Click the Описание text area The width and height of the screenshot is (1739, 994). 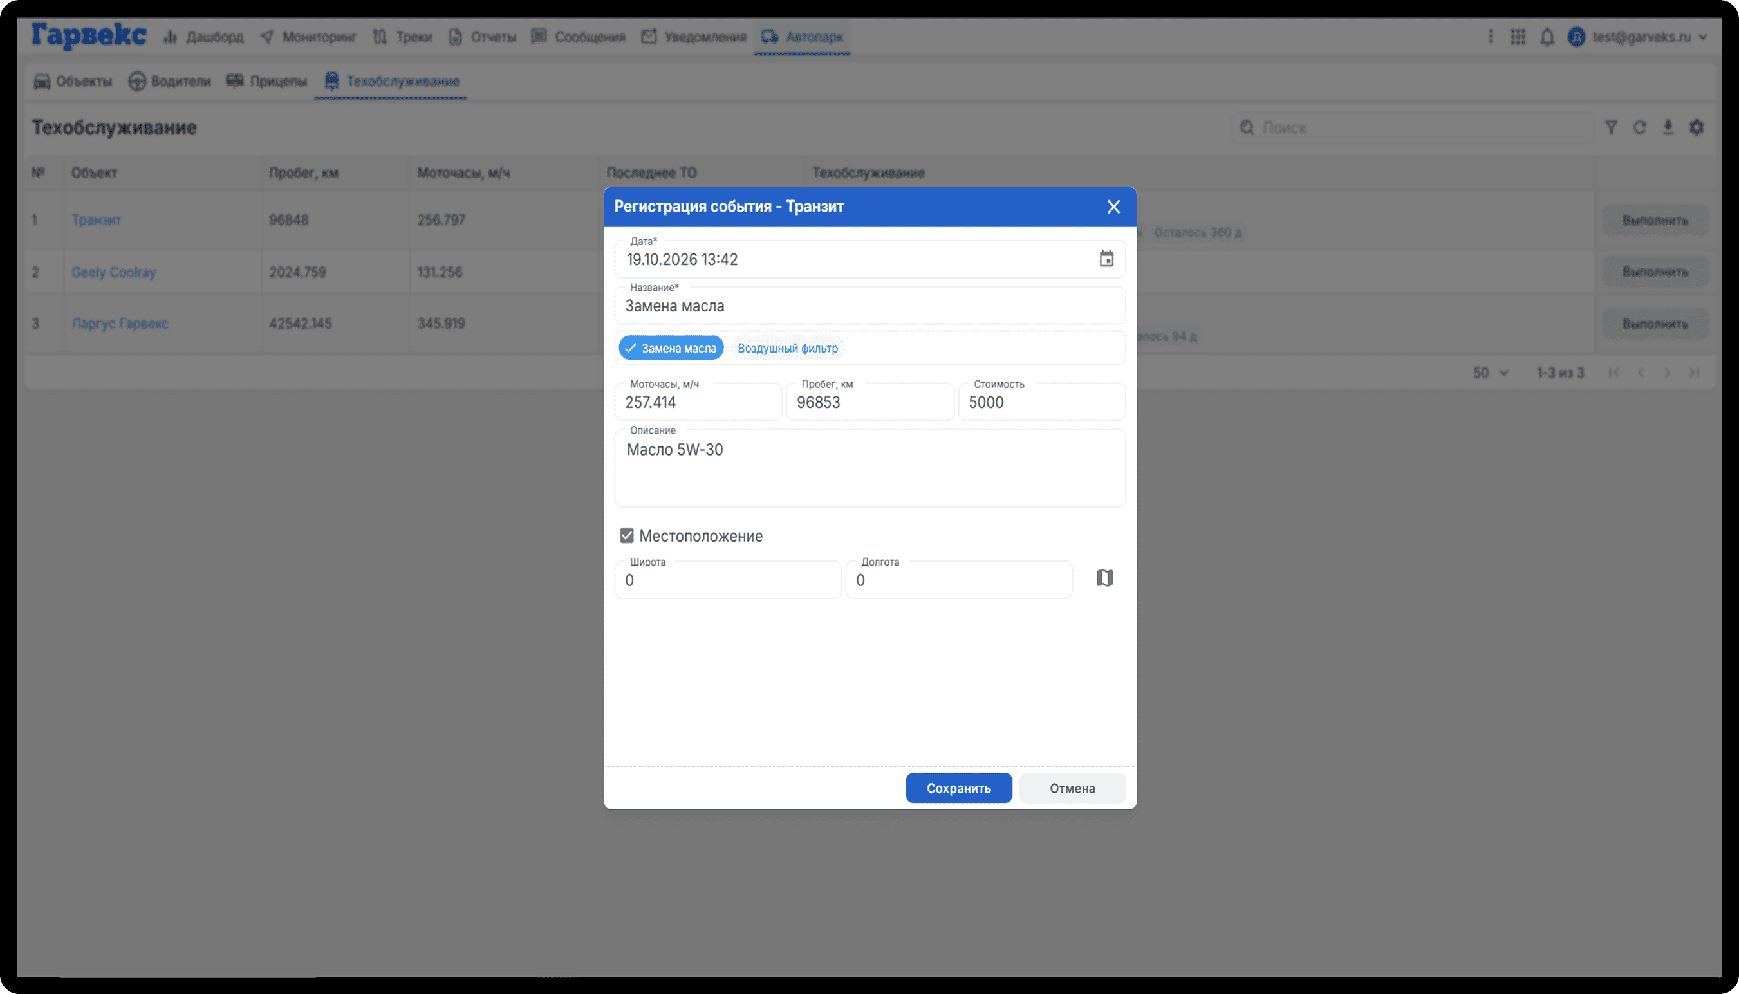[x=870, y=468]
